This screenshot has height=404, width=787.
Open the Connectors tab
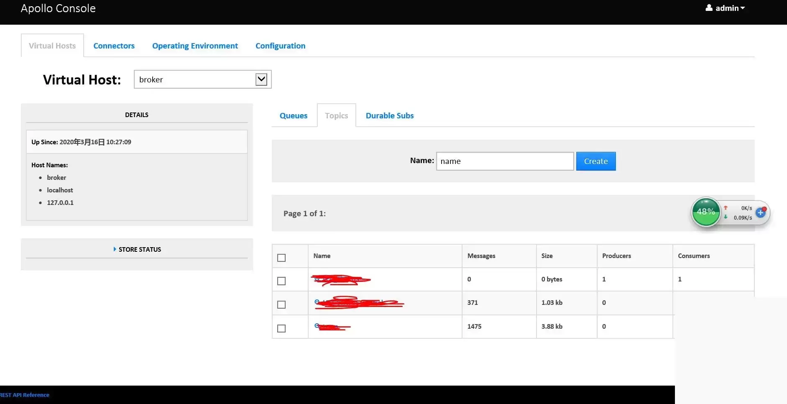(114, 46)
